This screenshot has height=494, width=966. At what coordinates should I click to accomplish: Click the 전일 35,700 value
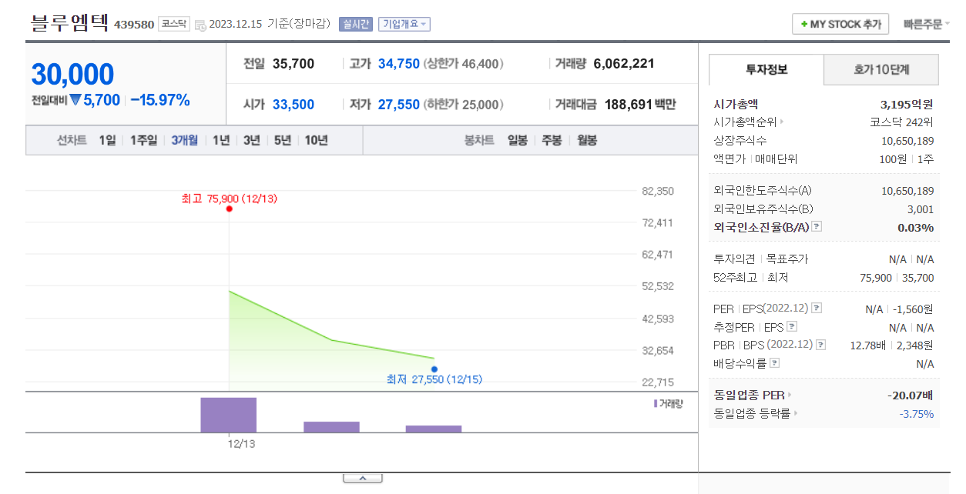(x=293, y=64)
